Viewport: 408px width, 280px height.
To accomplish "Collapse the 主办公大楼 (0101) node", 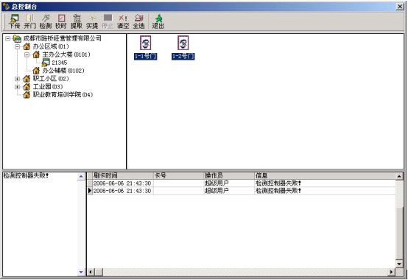I will [x=27, y=55].
